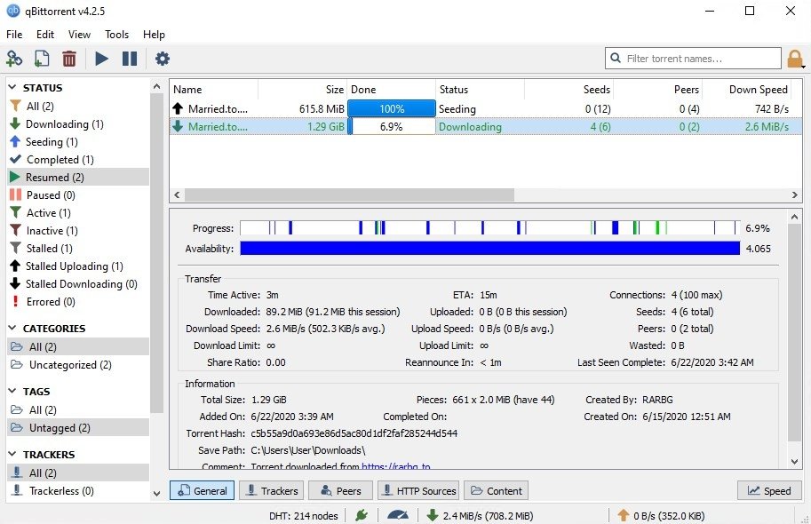The width and height of the screenshot is (811, 524).
Task: Add a torrent via magnet link
Action: click(x=14, y=58)
